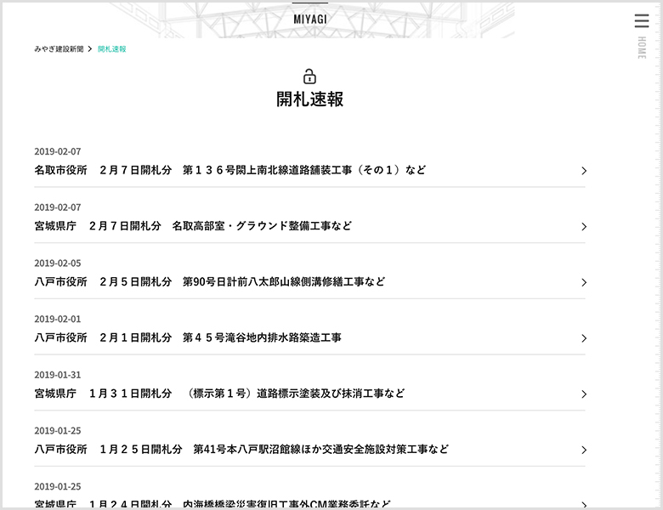663x510 pixels.
Task: Go to みやぎ建設新聞 breadcrumb link
Action: pos(59,49)
